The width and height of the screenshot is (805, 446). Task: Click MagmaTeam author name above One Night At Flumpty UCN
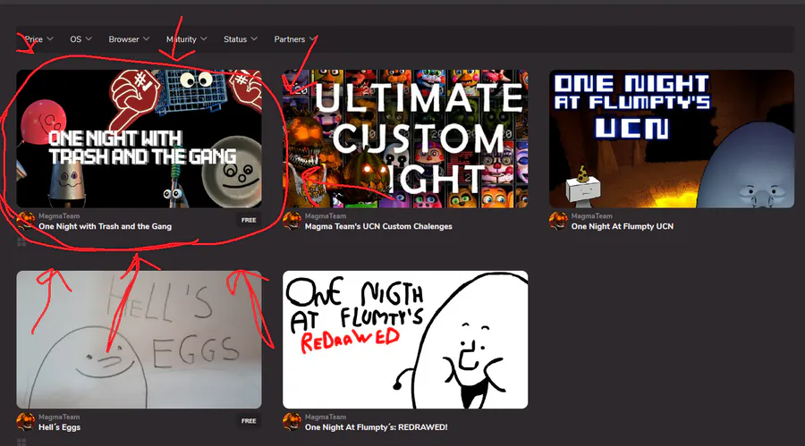592,216
